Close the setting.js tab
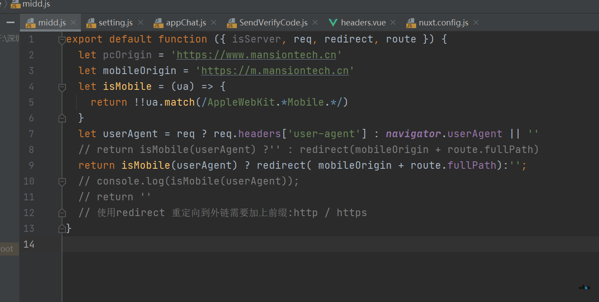The height and width of the screenshot is (302, 599). tap(141, 22)
